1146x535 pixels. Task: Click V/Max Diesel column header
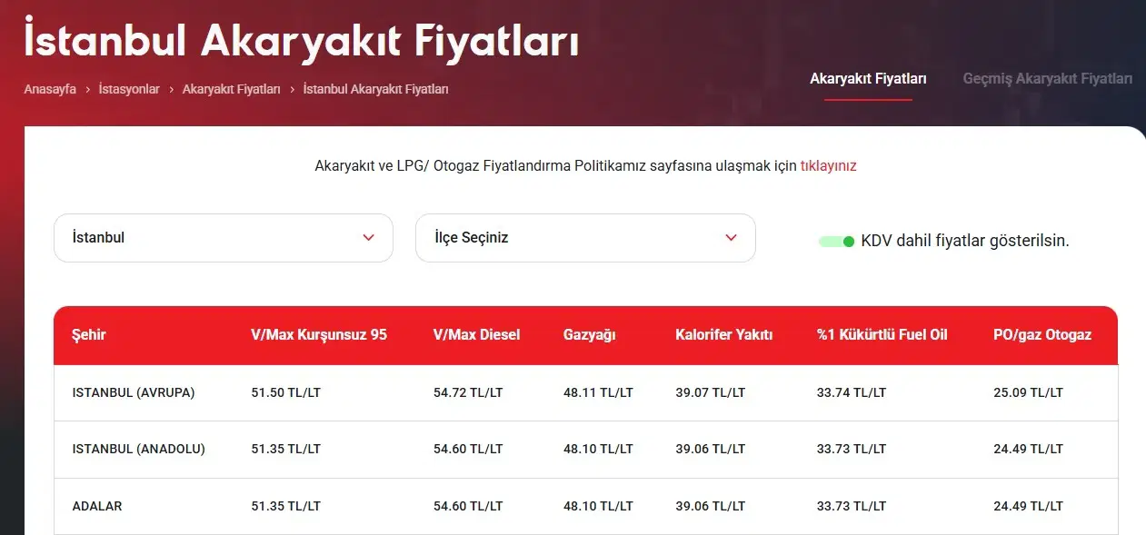point(477,334)
